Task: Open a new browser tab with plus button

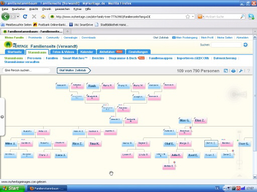Action: click(x=67, y=31)
